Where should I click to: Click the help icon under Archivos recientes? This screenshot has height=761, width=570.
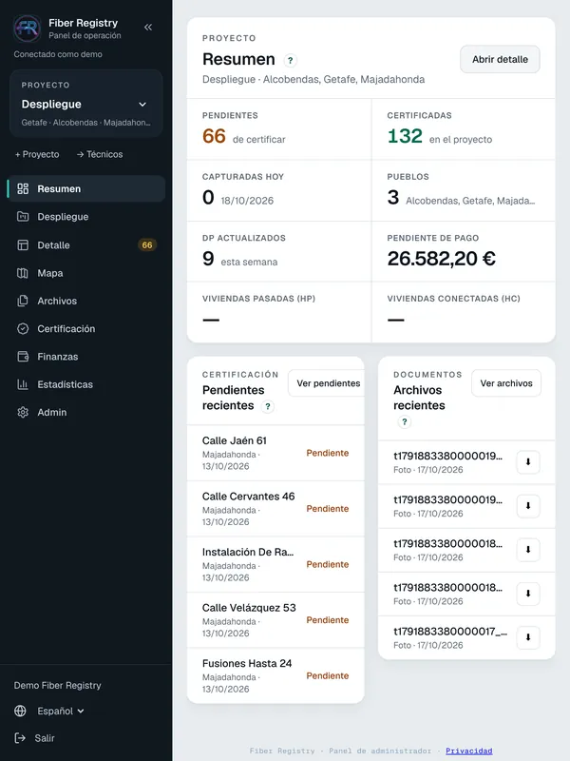[405, 421]
